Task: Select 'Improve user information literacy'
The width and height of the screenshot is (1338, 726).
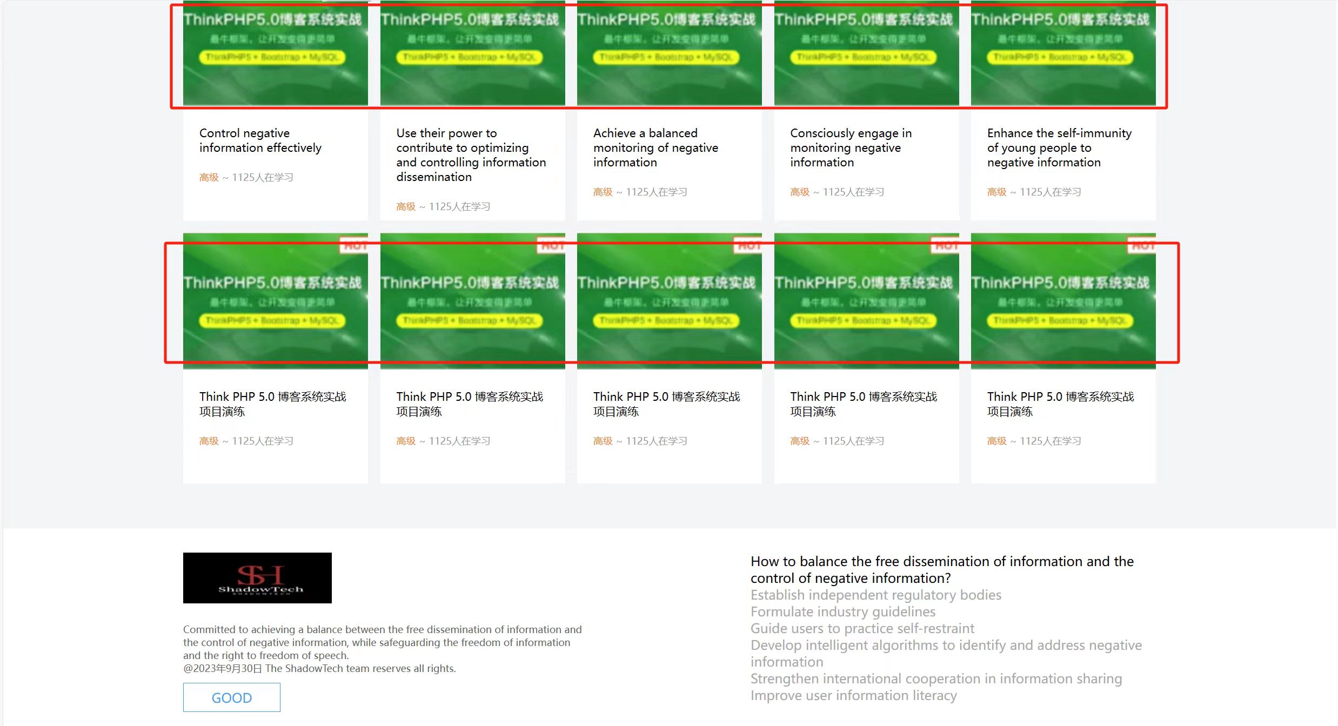Action: point(853,695)
